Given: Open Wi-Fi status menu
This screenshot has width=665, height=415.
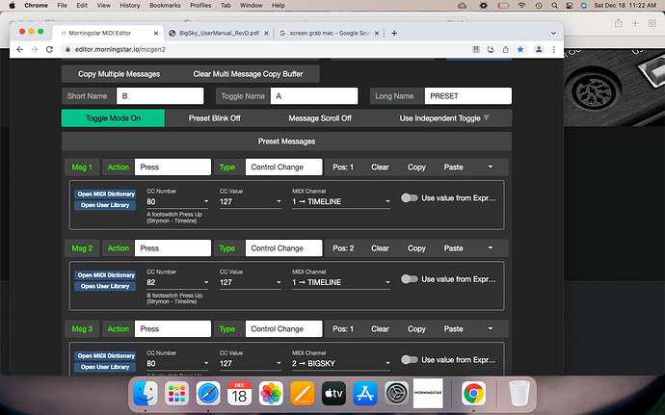Looking at the screenshot, I should coord(521,6).
